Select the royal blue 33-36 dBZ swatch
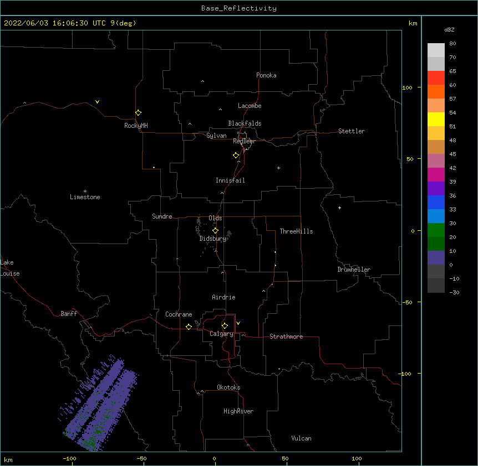This screenshot has width=478, height=466. [436, 202]
